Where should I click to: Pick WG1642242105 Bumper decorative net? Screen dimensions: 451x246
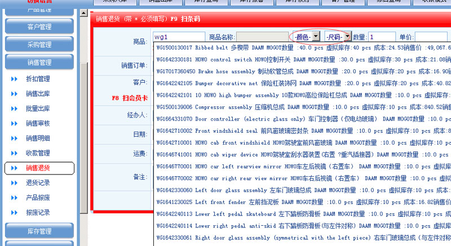point(302,83)
